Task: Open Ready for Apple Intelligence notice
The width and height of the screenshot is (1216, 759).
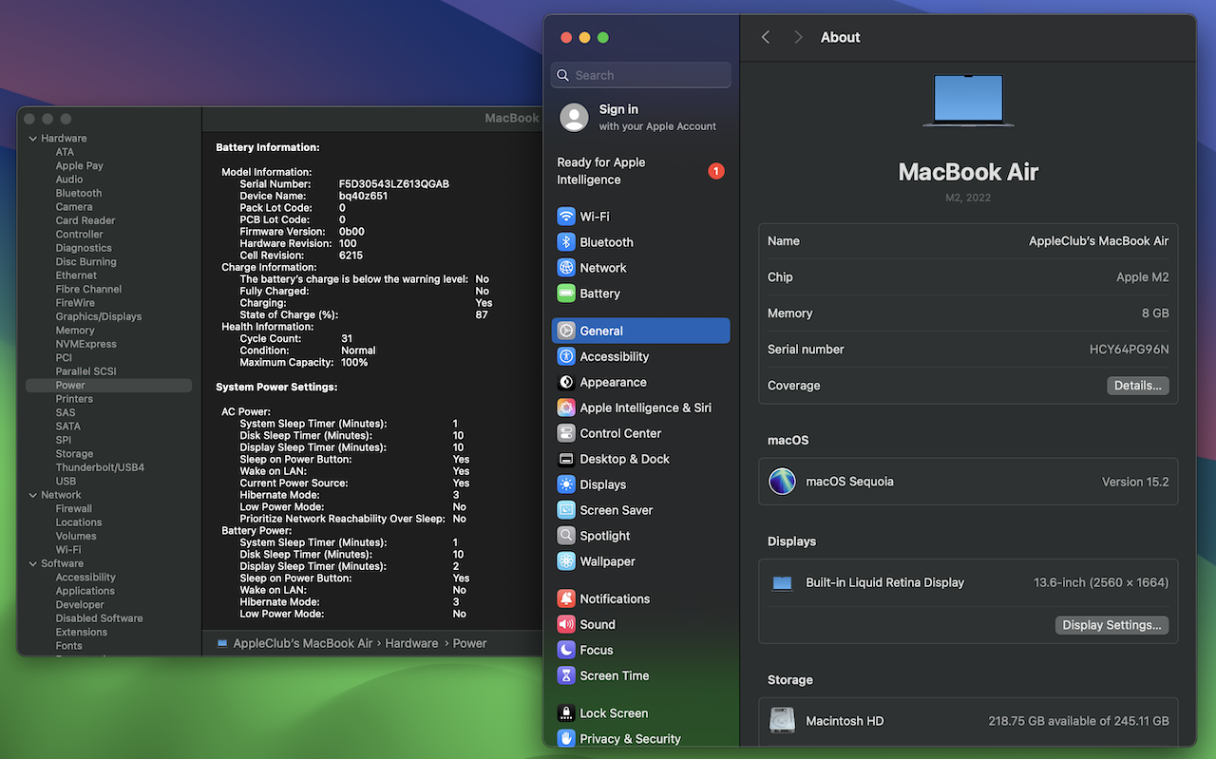Action: (640, 171)
